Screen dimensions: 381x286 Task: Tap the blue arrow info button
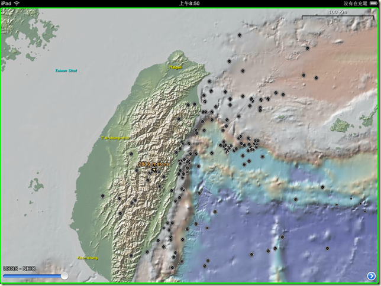[371, 276]
